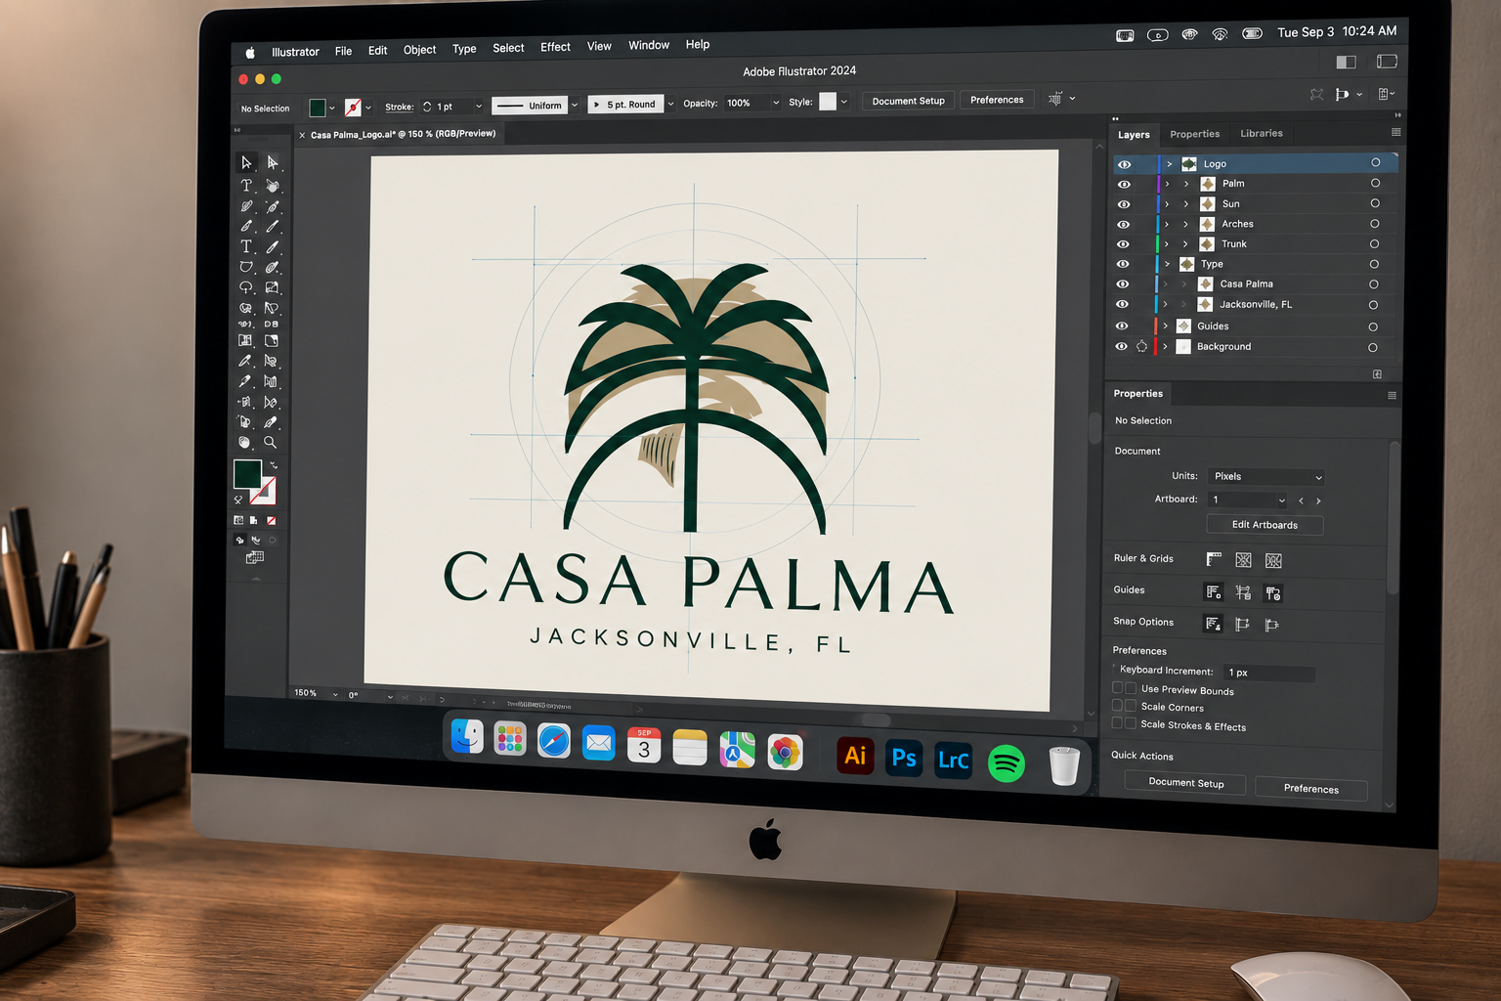Hide the Palm layer
This screenshot has width=1501, height=1001.
1124,184
